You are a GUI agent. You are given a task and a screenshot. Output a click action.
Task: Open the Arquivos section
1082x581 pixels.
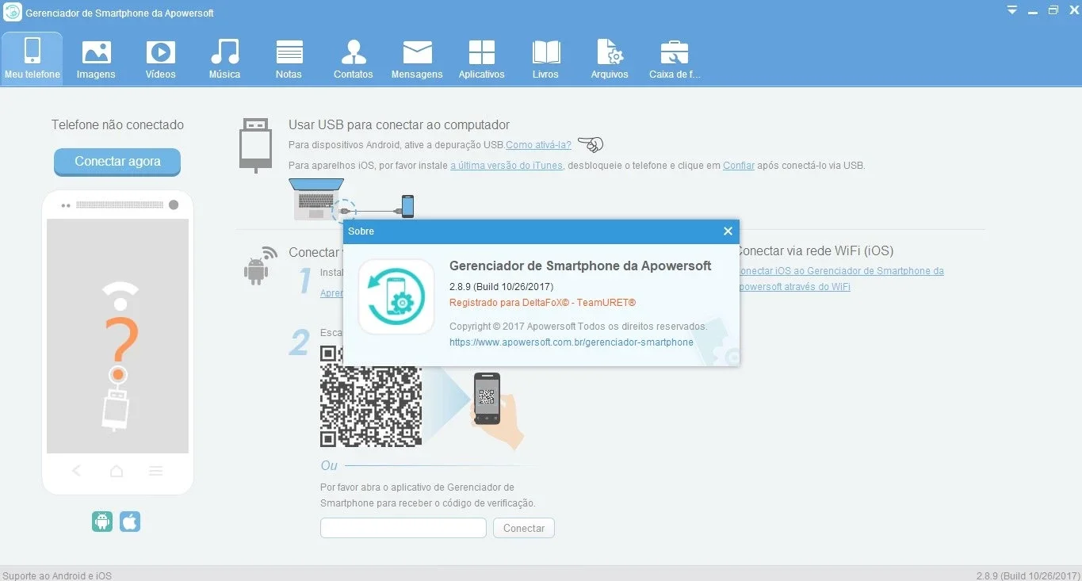(610, 58)
